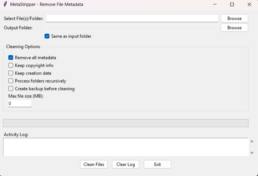Click the Exit button

click(157, 164)
